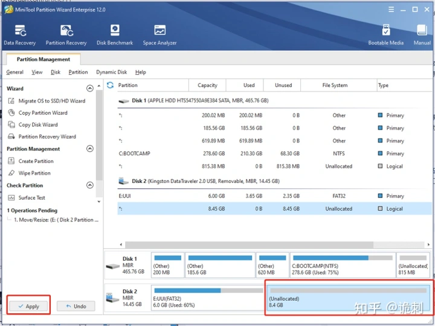
Task: Sort by Type column header
Action: pos(404,85)
